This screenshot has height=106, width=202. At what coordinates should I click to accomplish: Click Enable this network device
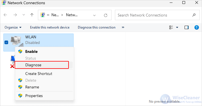click(50, 27)
